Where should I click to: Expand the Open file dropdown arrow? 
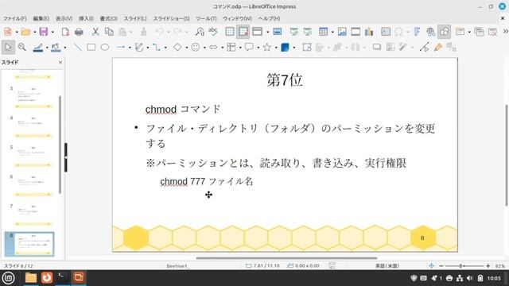(x=34, y=32)
